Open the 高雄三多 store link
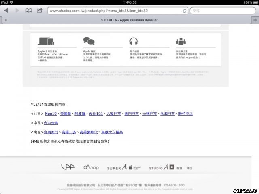 click(x=69, y=132)
